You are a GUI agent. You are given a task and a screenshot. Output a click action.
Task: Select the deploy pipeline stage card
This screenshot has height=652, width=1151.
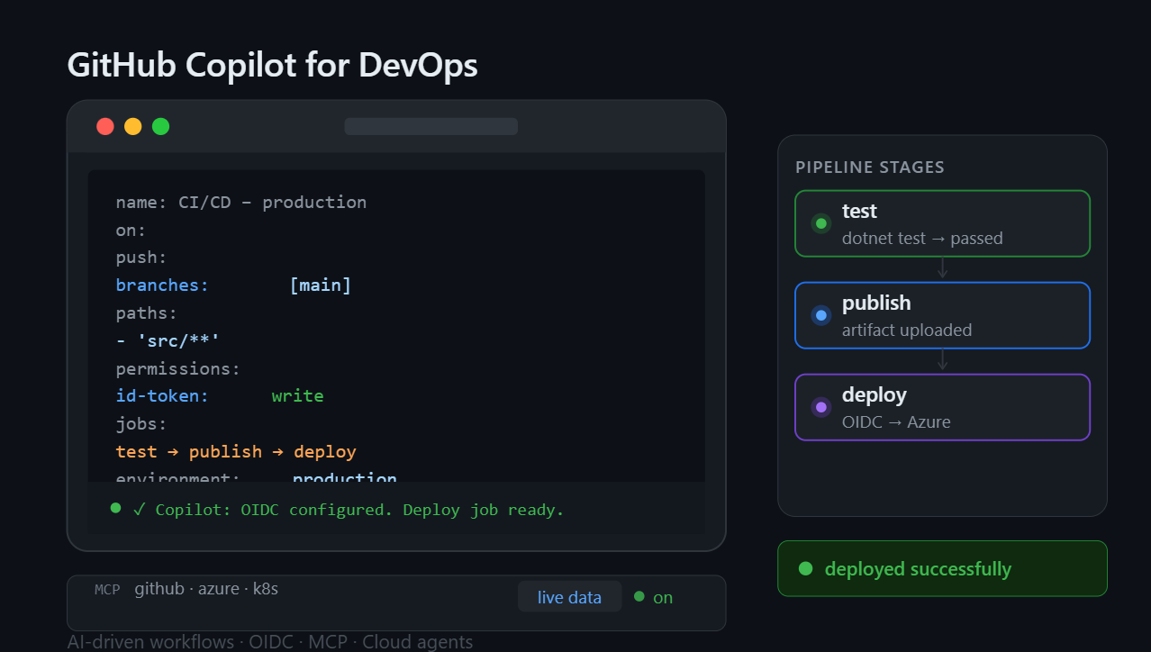click(x=942, y=407)
